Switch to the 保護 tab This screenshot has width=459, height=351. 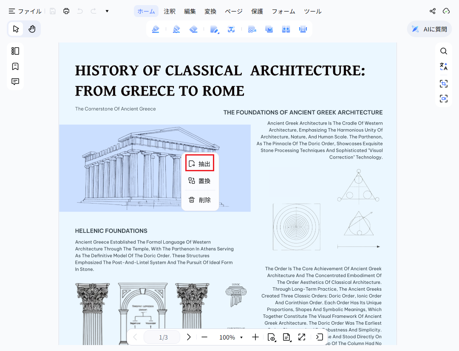click(x=257, y=11)
